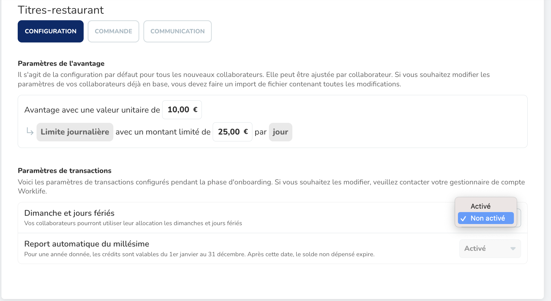
Task: Click the 10,00 € unit value field
Action: coord(182,110)
